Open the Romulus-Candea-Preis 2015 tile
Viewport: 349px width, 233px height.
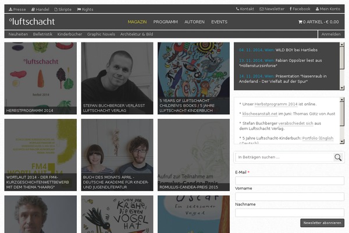(x=194, y=155)
